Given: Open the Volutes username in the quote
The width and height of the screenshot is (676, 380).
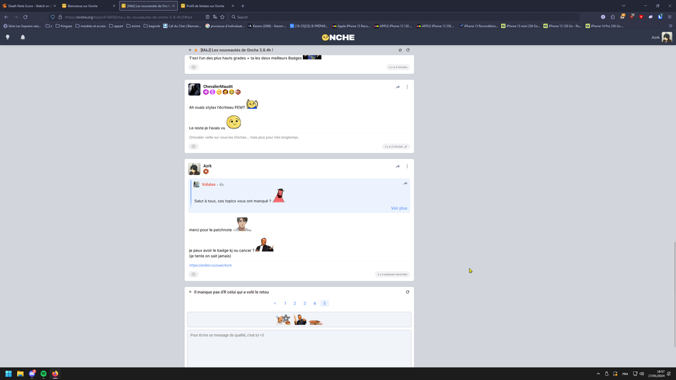Looking at the screenshot, I should tap(209, 185).
